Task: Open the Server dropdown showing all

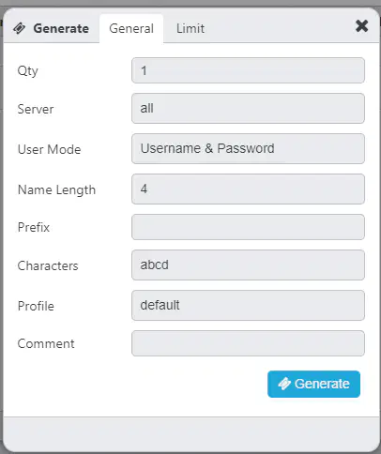Action: pyautogui.click(x=248, y=108)
